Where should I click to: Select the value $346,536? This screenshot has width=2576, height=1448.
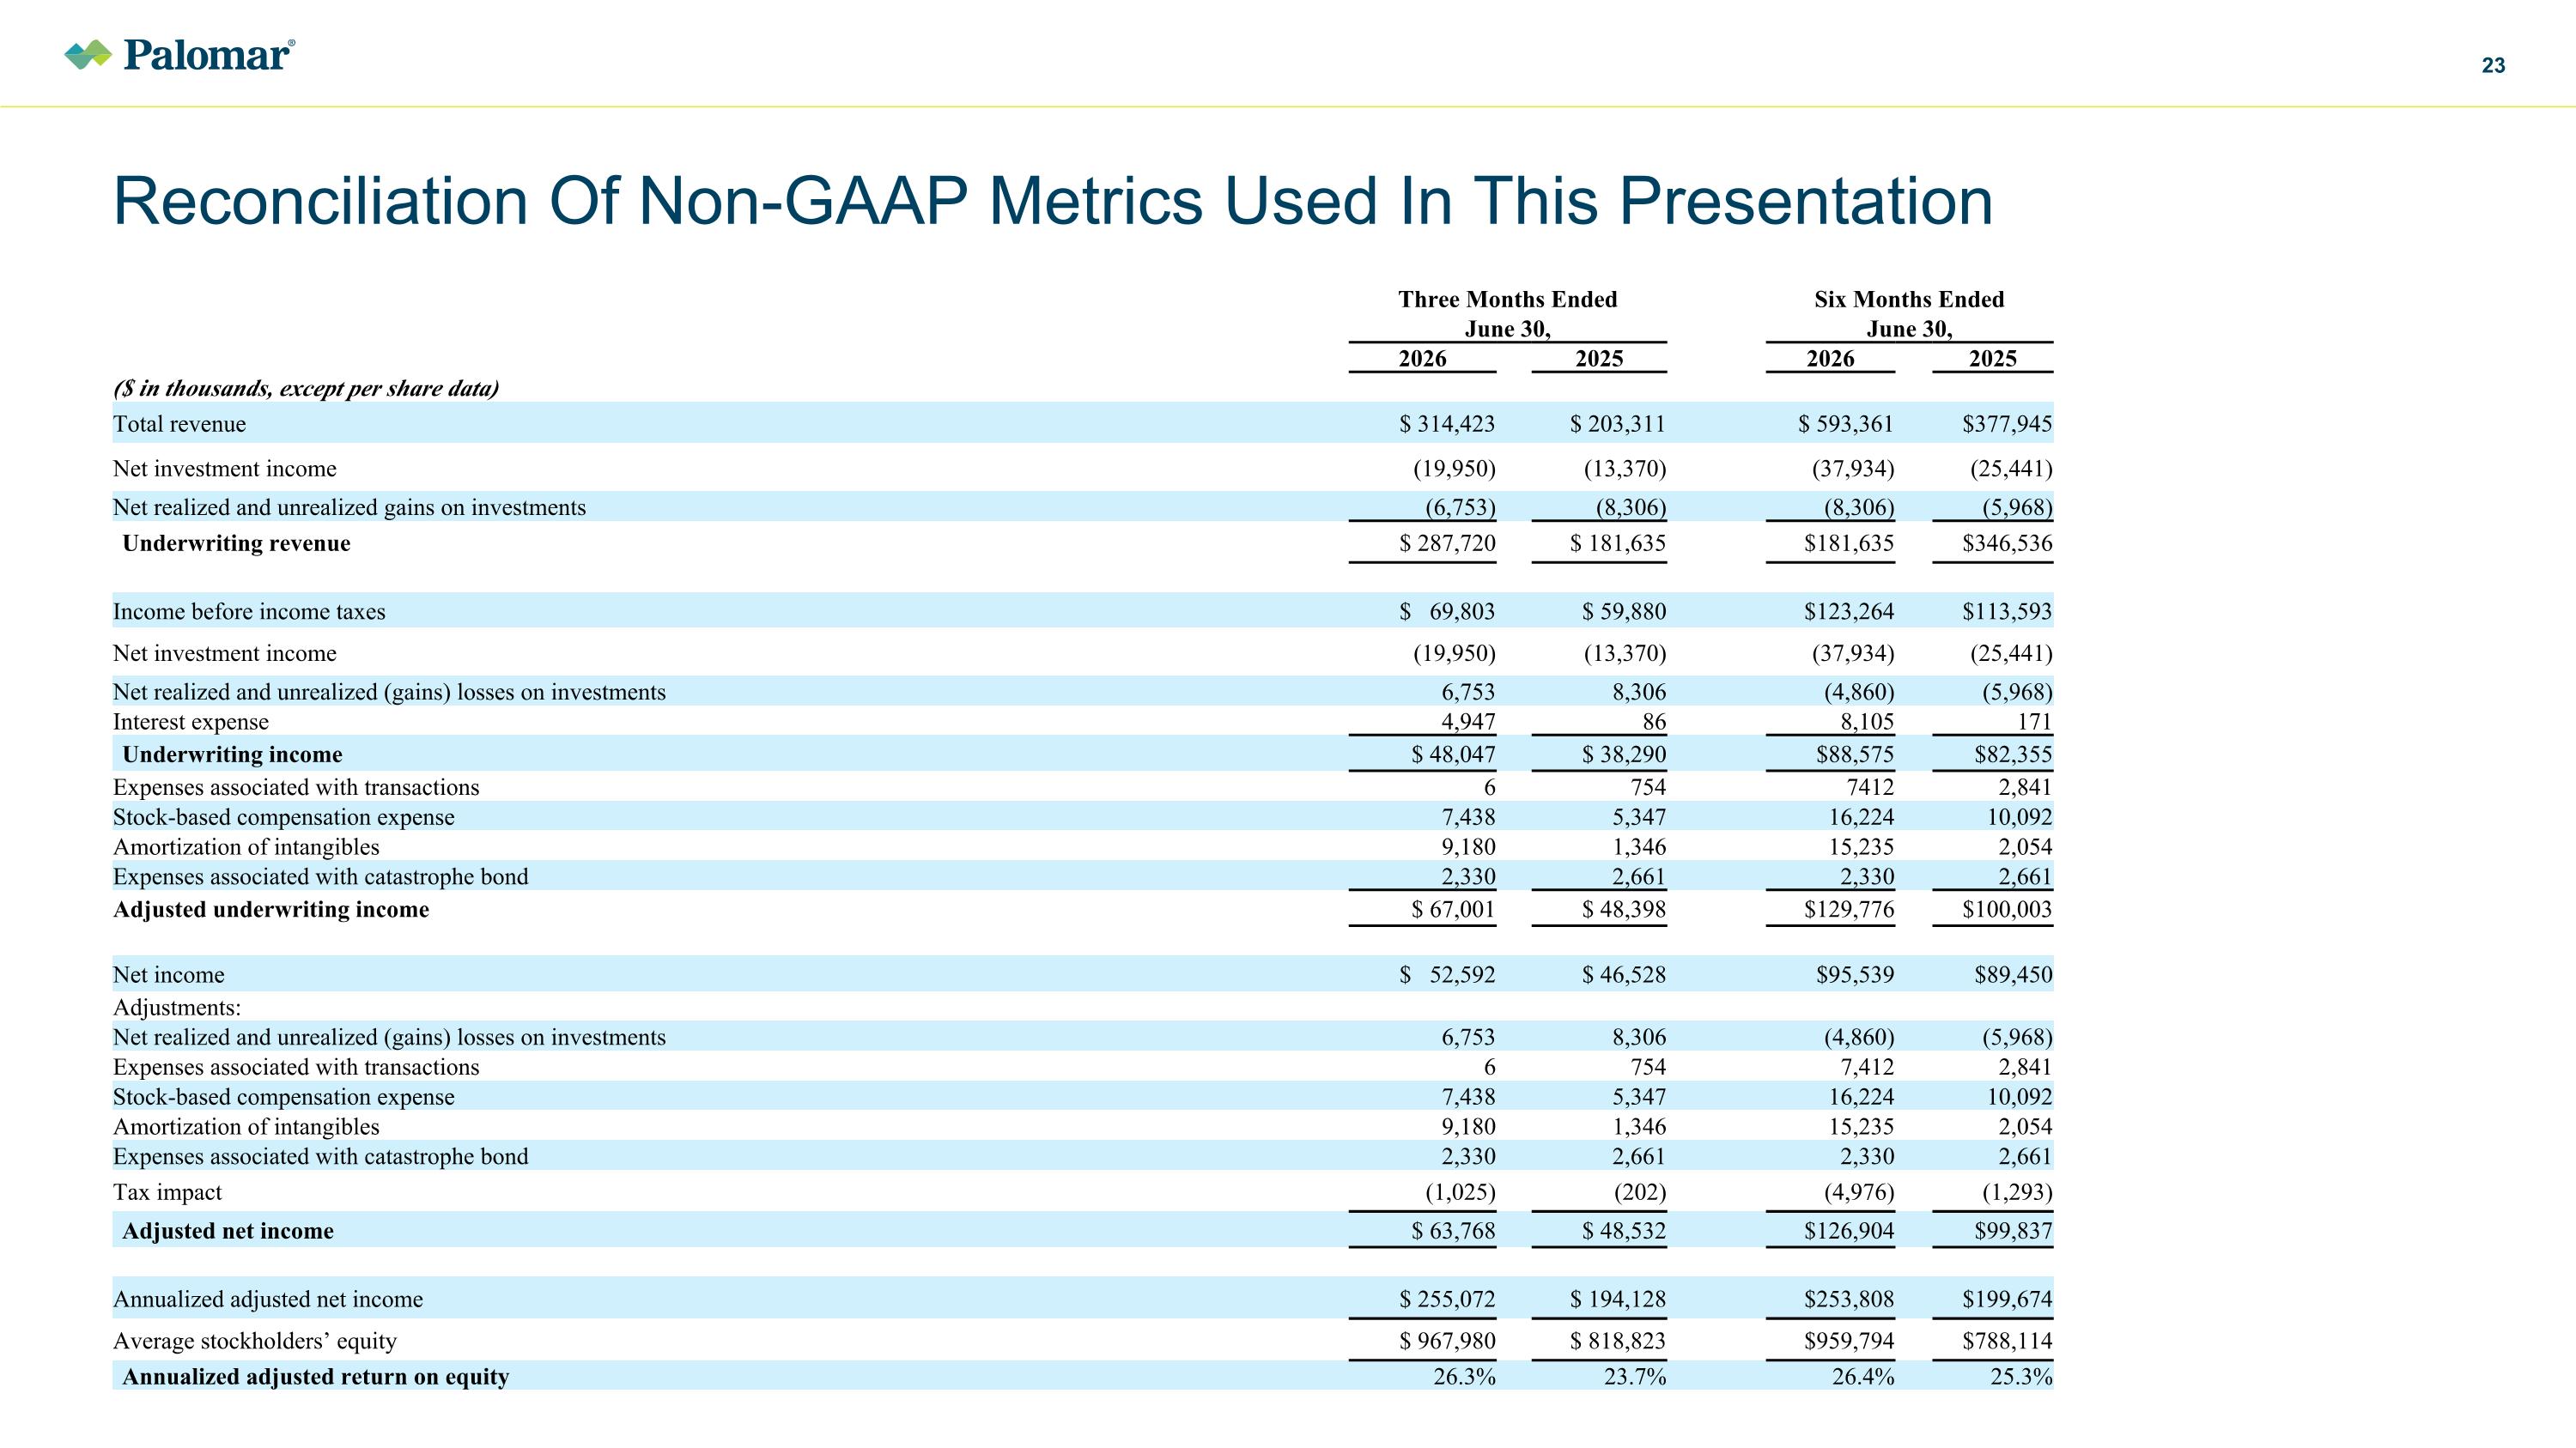(2007, 543)
